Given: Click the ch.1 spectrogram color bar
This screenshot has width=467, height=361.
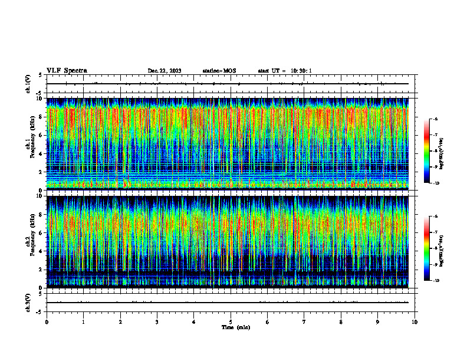Looking at the screenshot, I should tap(427, 151).
